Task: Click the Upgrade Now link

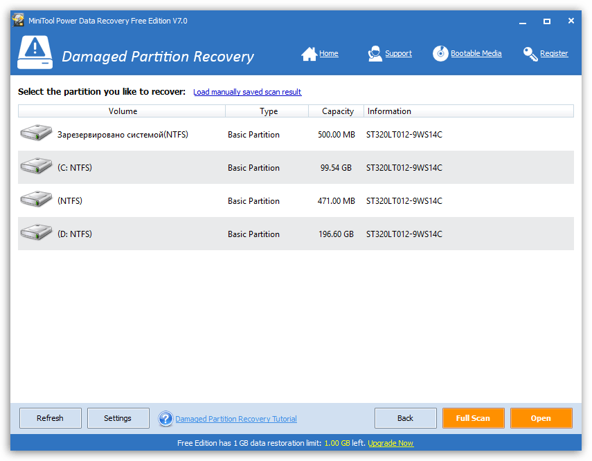Action: [390, 443]
